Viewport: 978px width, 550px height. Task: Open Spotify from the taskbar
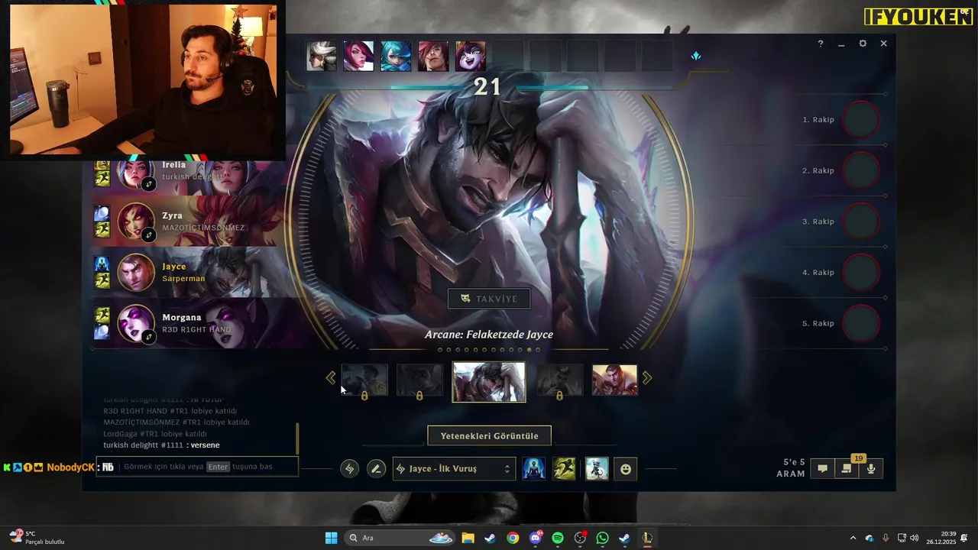558,538
